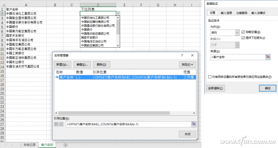Click the range selector icon in Name Manager
Screen dimensions: 278x148
click(x=194, y=124)
